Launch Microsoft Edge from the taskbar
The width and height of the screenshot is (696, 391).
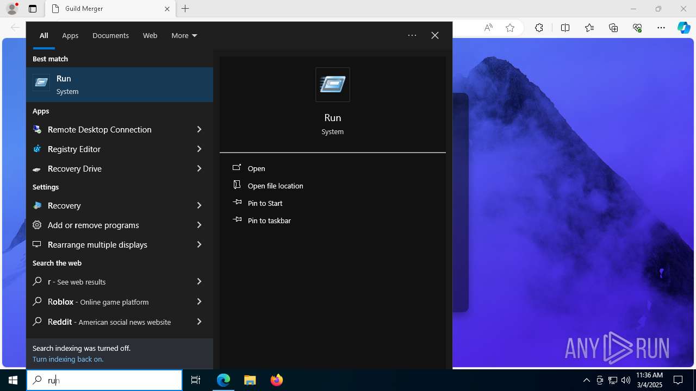click(223, 380)
